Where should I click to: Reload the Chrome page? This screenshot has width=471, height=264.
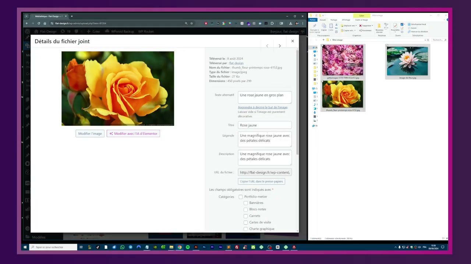(39, 23)
